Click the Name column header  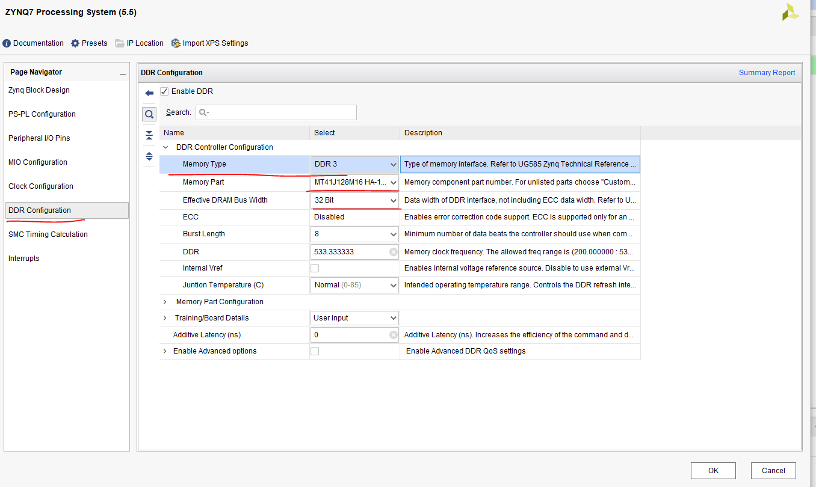coord(235,133)
